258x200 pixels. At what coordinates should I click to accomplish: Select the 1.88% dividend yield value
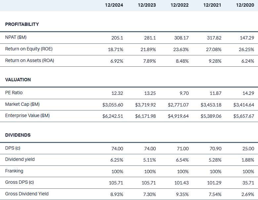tap(247, 160)
